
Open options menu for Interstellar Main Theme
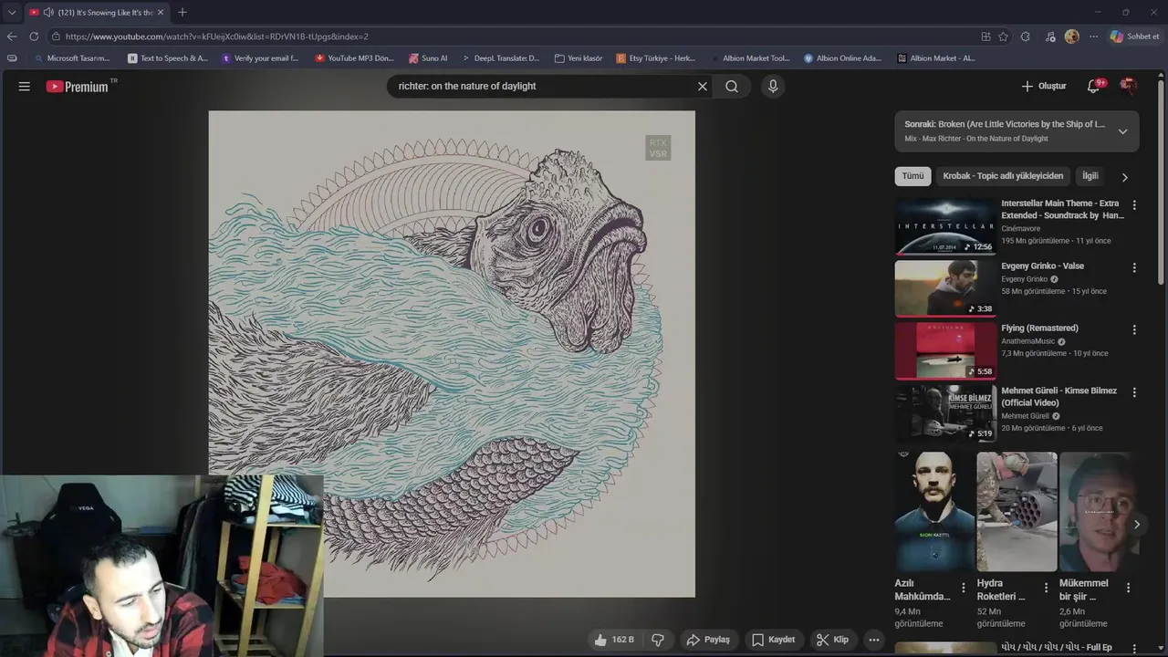pyautogui.click(x=1134, y=205)
